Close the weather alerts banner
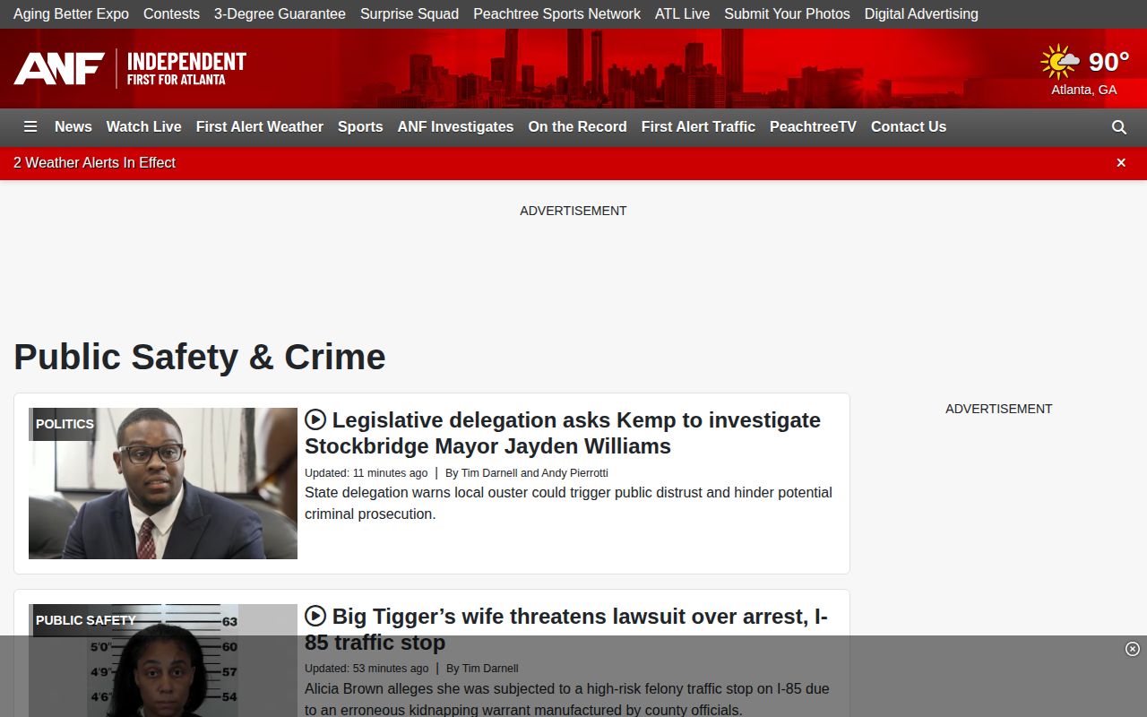 pos(1121,162)
